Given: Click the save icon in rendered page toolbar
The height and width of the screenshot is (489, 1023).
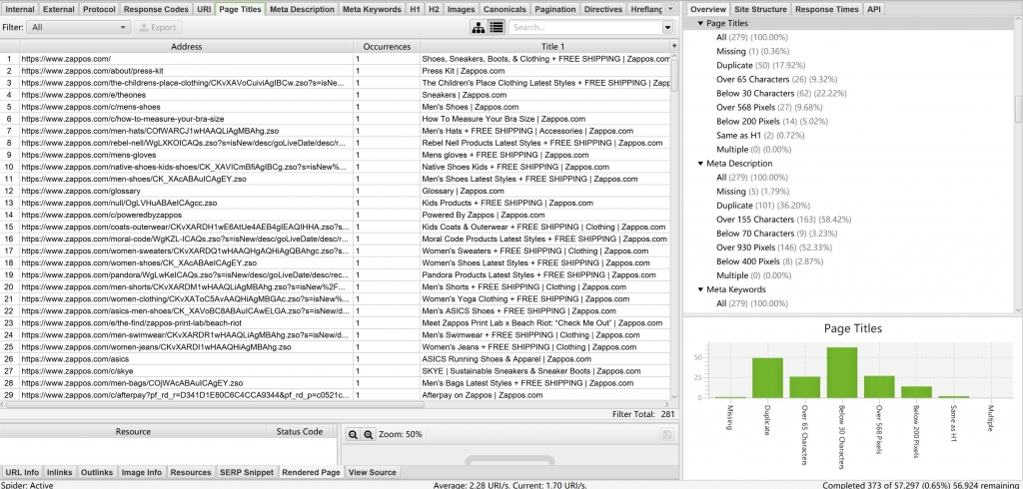Looking at the screenshot, I should [664, 434].
